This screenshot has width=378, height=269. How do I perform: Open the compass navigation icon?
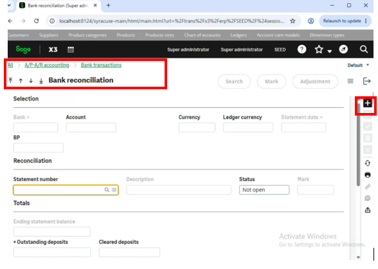(343, 49)
